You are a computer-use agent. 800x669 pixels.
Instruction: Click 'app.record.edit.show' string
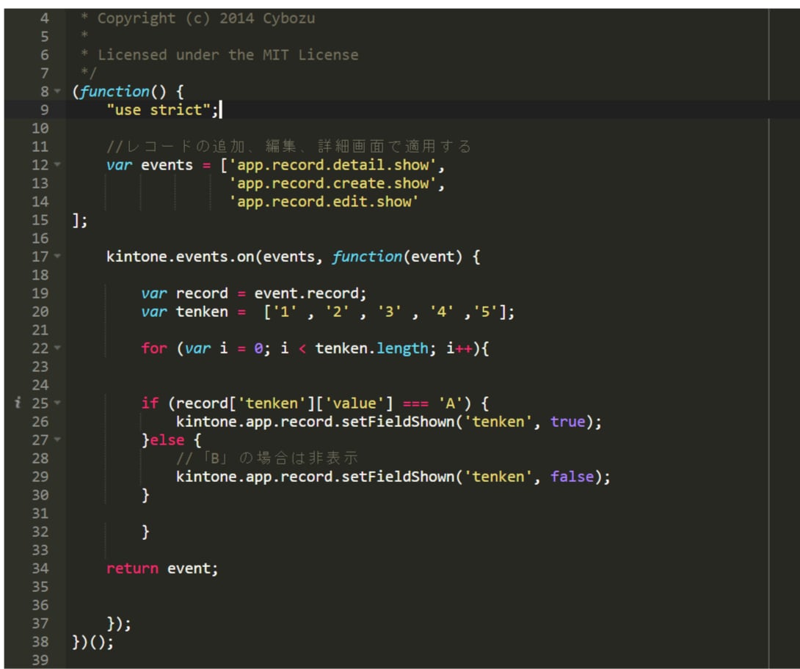click(324, 202)
